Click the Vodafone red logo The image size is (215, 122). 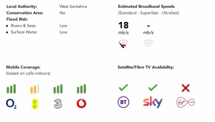pos(82,103)
